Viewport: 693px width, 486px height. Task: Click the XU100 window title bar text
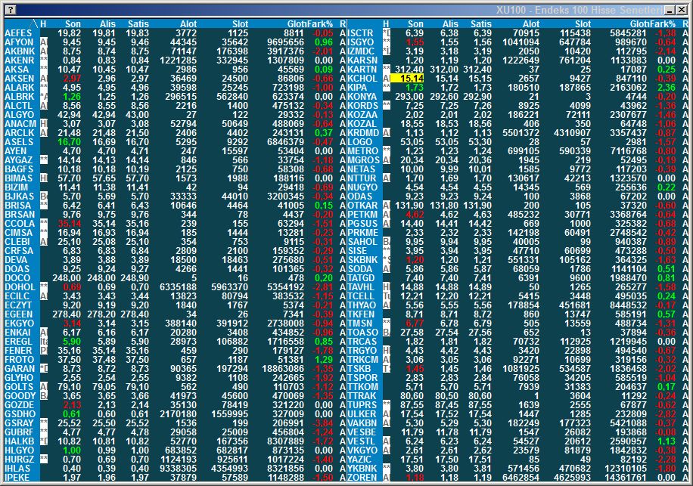[x=580, y=10]
